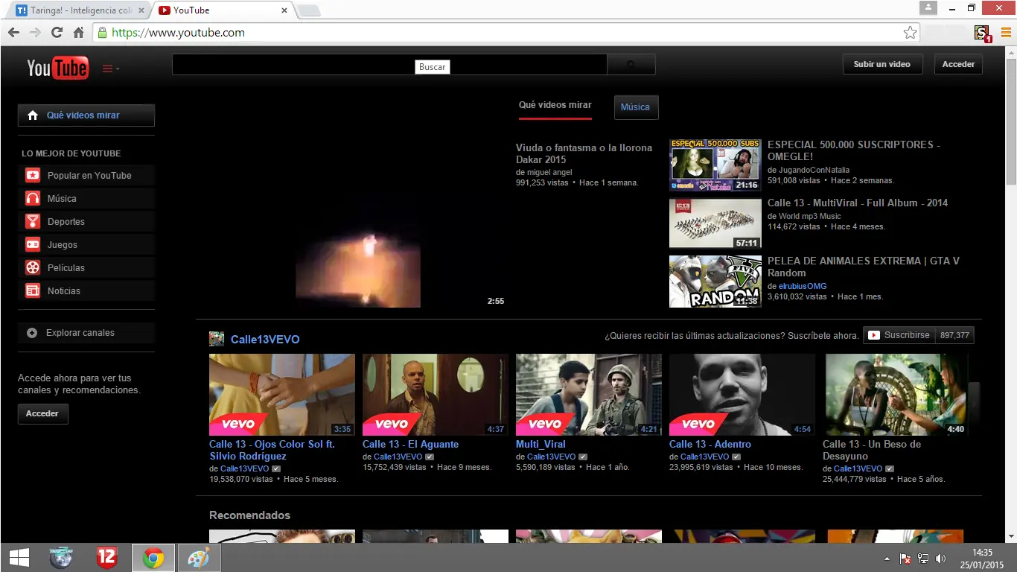This screenshot has width=1017, height=572.
Task: Click Explorar canales in the sidebar
Action: point(86,333)
